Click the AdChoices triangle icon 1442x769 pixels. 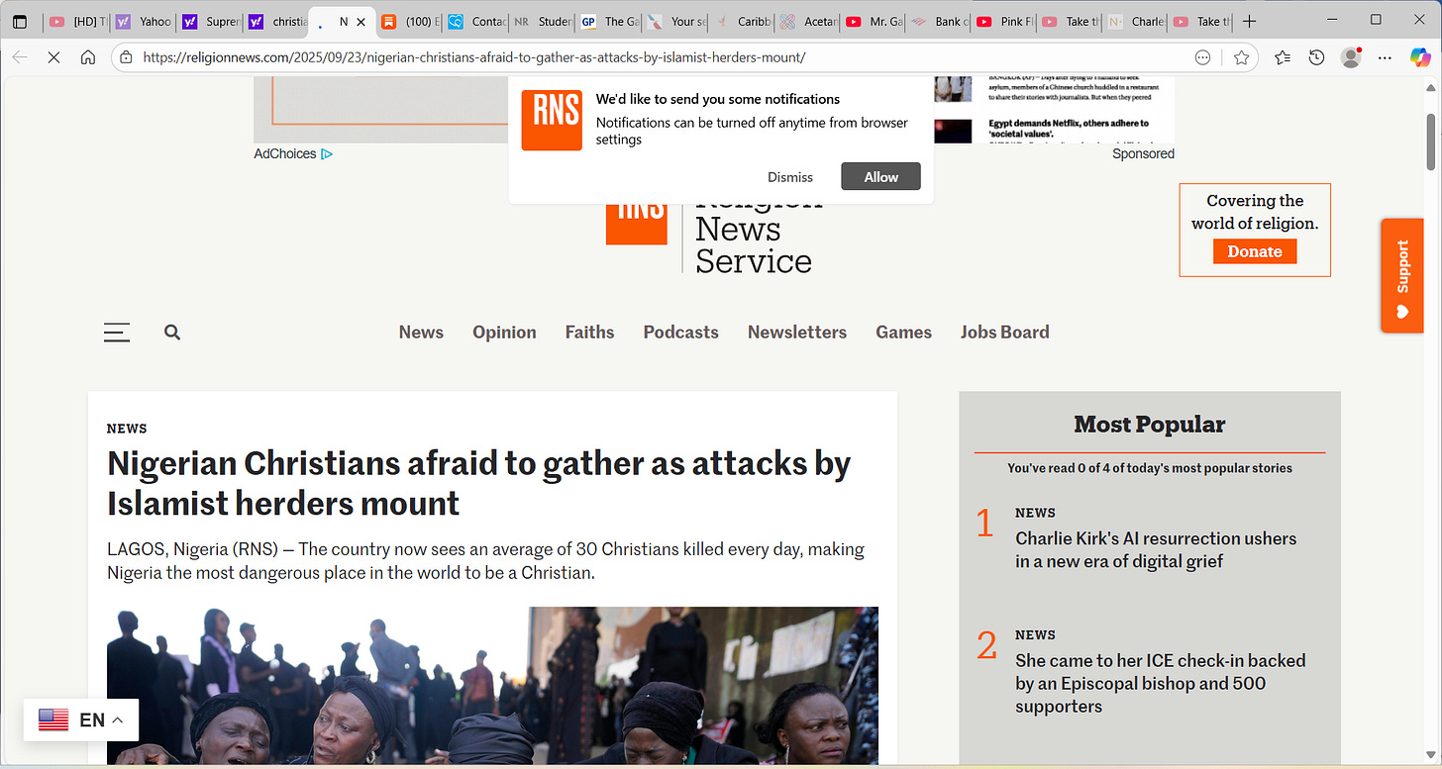coord(327,153)
